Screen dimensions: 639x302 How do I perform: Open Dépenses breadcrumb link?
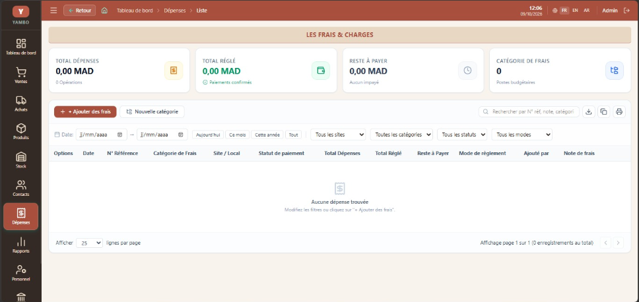174,11
